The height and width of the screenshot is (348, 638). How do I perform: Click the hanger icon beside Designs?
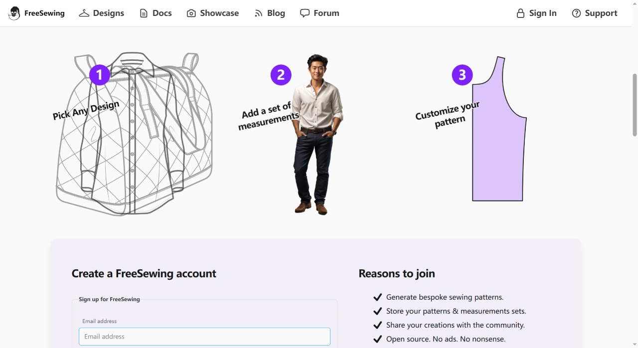point(84,13)
